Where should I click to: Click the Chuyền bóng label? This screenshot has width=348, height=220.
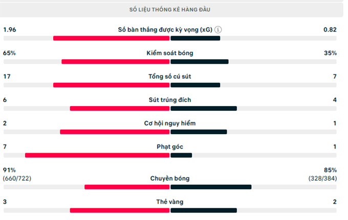[170, 178]
